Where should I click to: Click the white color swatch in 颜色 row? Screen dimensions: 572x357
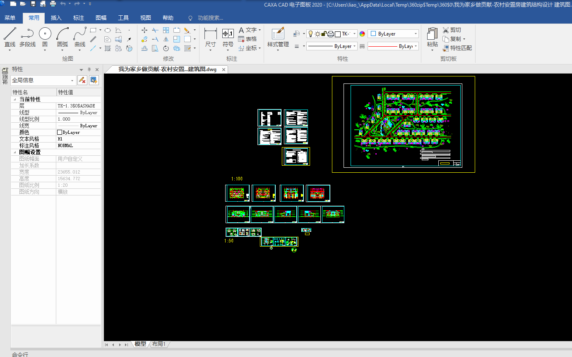[60, 132]
